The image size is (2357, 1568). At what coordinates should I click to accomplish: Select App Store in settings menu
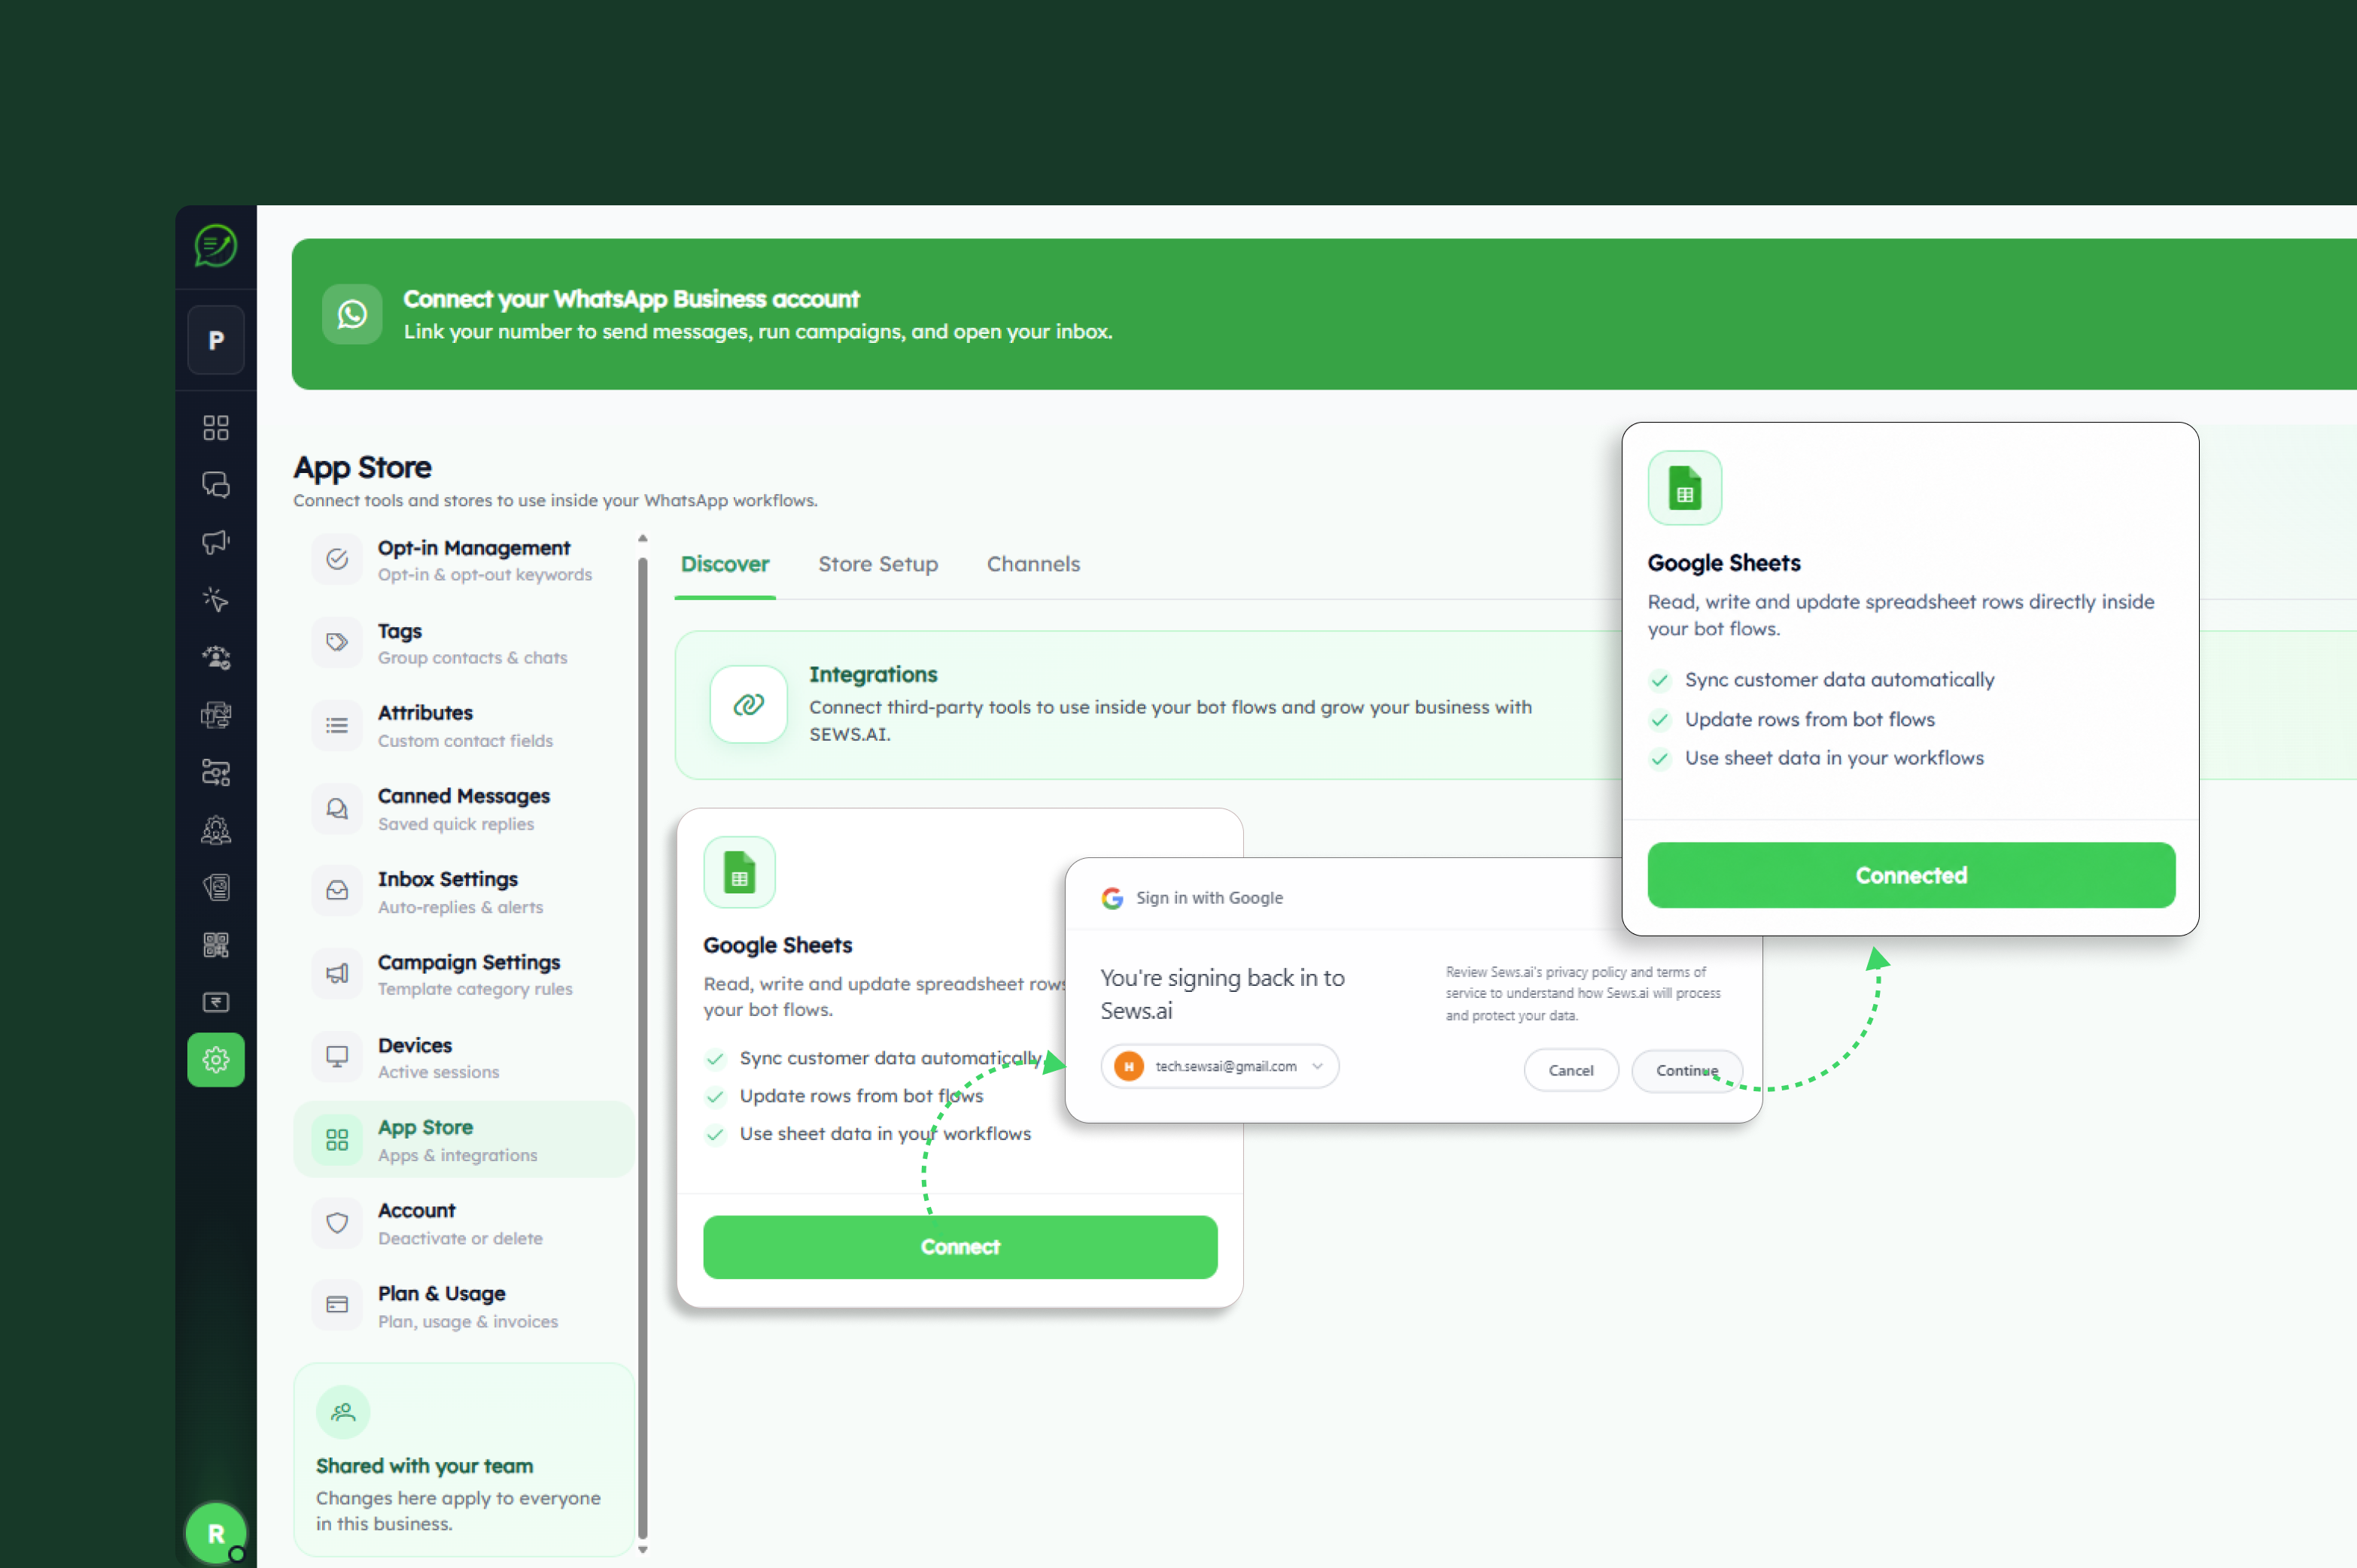point(464,1141)
